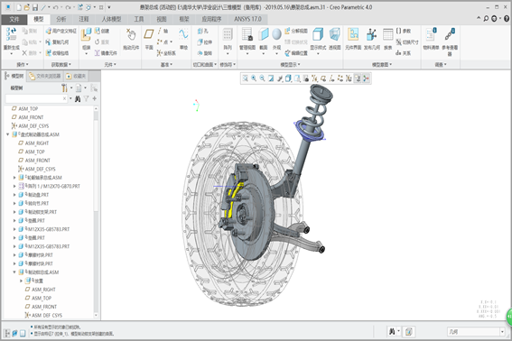Click the 分解视图 exploded view icon
Screen dimensions: 512x341
click(287, 31)
